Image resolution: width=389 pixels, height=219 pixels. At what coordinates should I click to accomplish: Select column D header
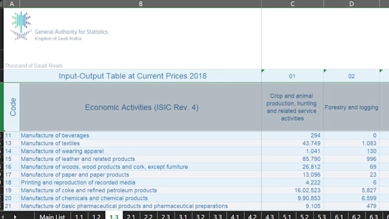[352, 4]
